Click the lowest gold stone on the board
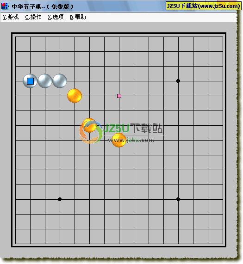This screenshot has height=264, width=243. (119, 140)
